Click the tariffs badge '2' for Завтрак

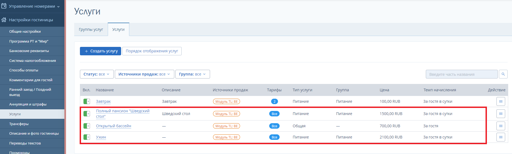[x=274, y=101]
